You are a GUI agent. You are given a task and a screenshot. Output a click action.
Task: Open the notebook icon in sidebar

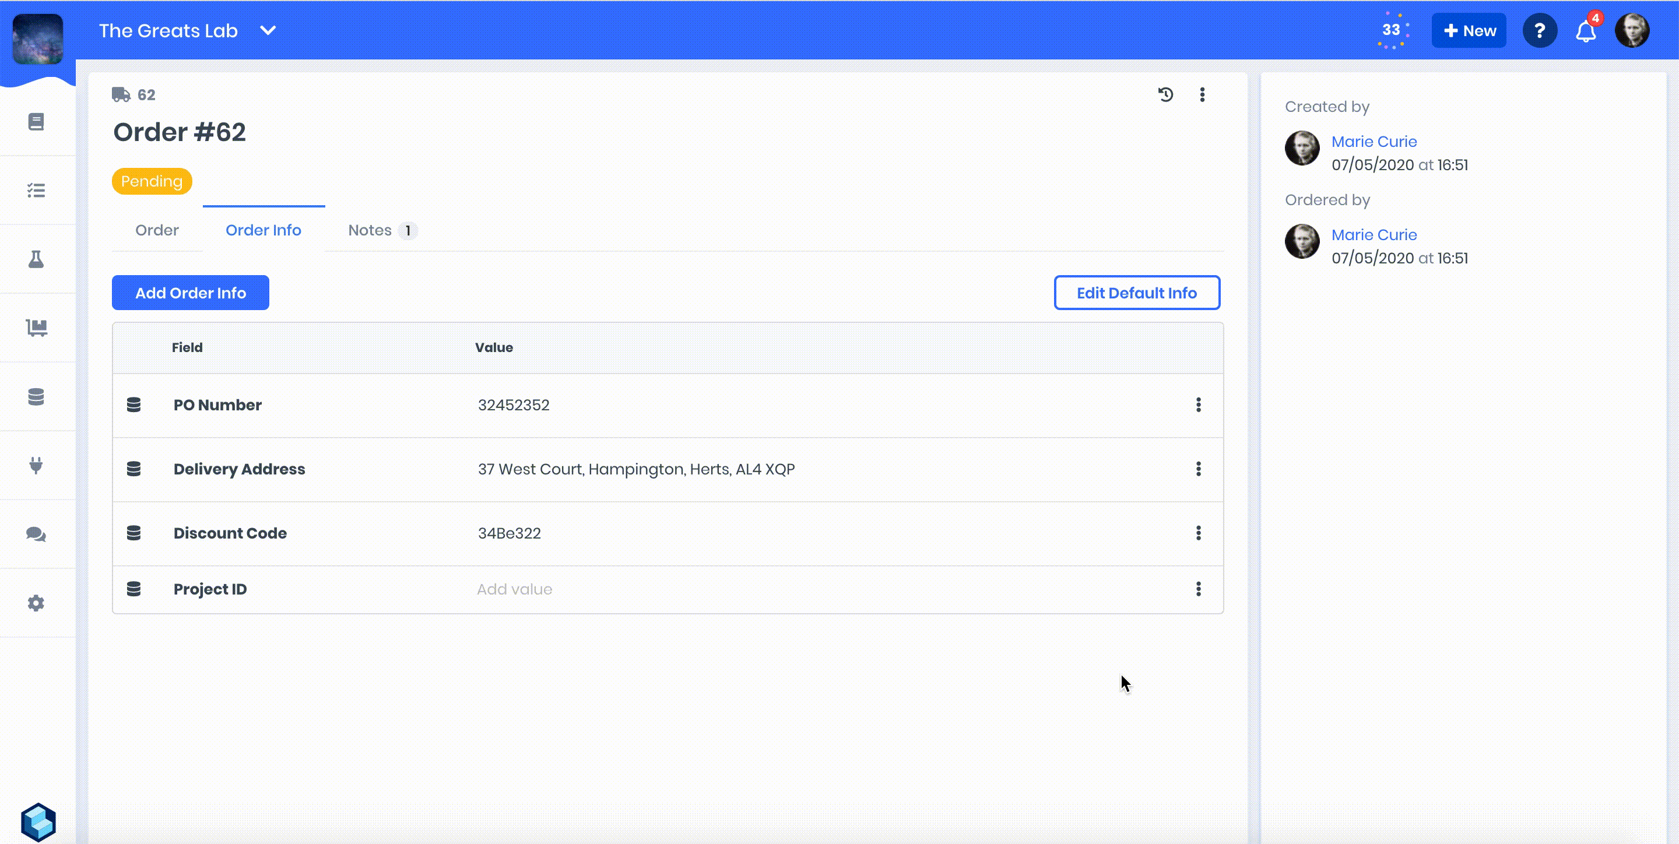pyautogui.click(x=36, y=122)
